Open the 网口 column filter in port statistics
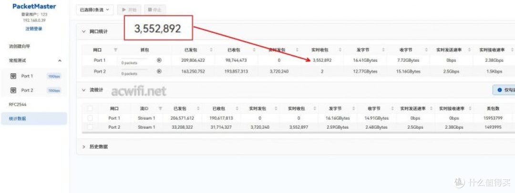 tap(115, 50)
